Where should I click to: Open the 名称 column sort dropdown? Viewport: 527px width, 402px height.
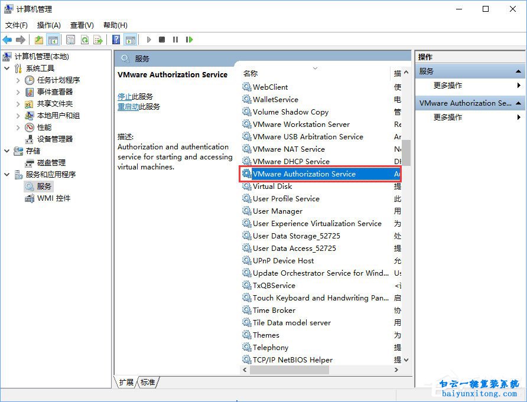pyautogui.click(x=315, y=68)
